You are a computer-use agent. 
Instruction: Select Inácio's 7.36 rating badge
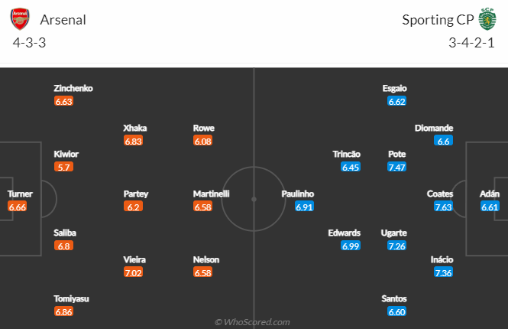pos(442,272)
